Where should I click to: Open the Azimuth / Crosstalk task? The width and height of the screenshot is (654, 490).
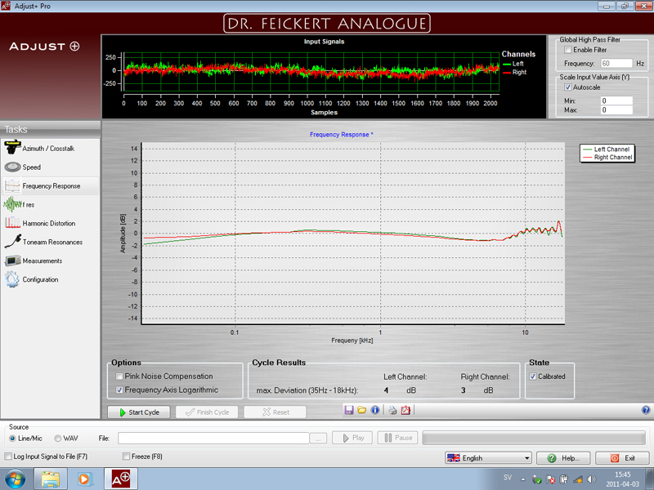coord(47,149)
